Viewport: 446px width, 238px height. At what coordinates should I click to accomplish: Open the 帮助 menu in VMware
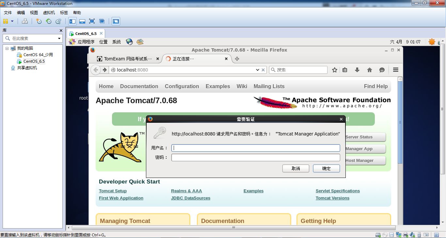[77, 13]
